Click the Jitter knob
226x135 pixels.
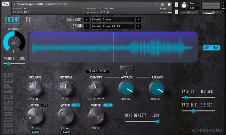[66, 116]
